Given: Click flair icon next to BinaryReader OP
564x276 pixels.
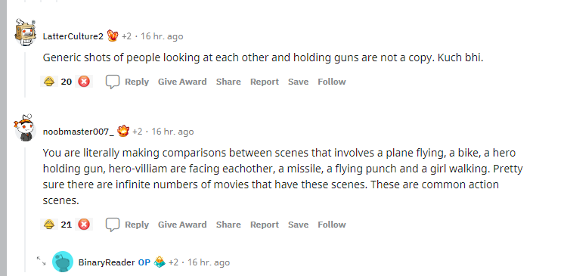Looking at the screenshot, I should (160, 262).
